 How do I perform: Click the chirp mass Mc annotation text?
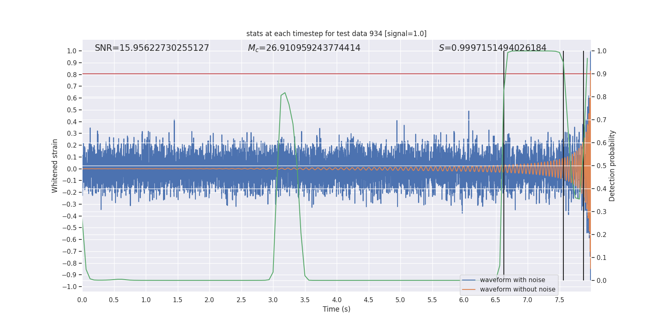click(304, 48)
